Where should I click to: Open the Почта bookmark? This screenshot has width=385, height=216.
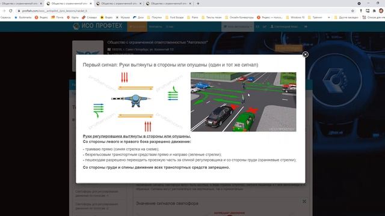[x=57, y=17]
